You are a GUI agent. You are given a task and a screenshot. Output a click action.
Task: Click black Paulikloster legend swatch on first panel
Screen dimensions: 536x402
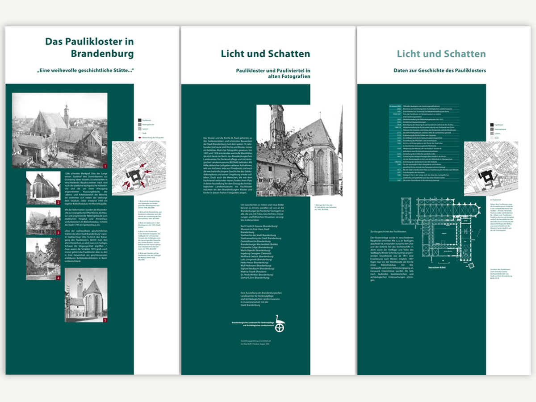pyautogui.click(x=139, y=121)
